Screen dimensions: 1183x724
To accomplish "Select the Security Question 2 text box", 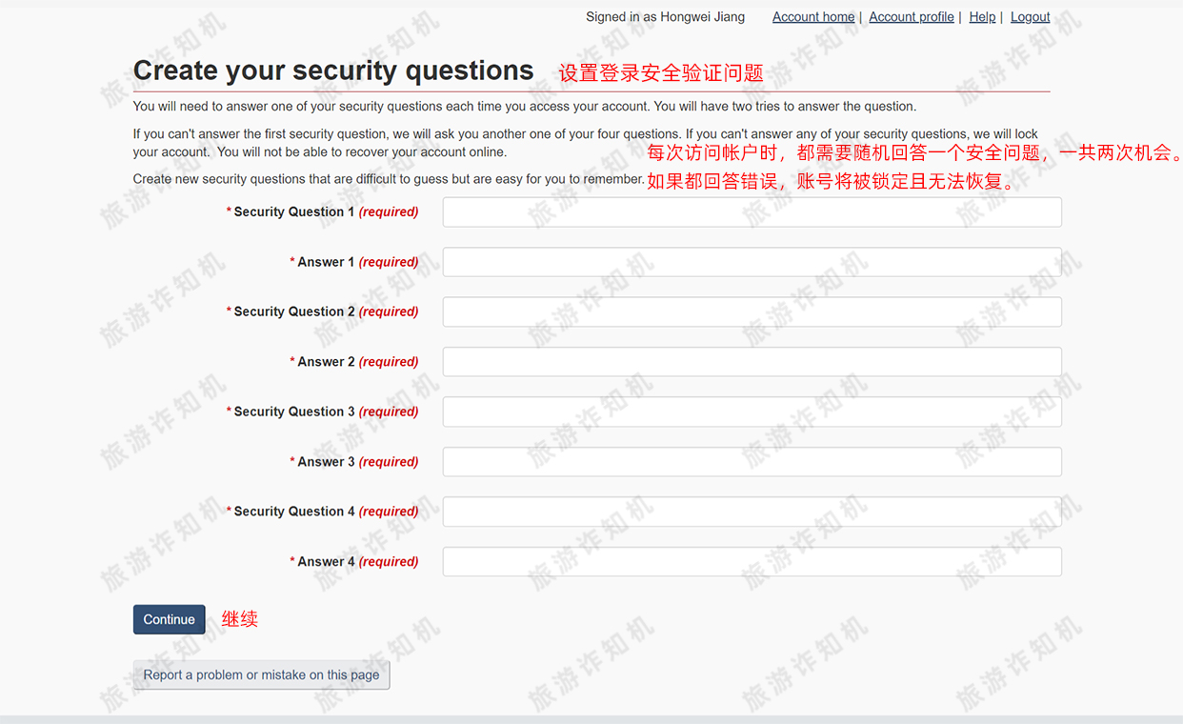I will point(752,312).
